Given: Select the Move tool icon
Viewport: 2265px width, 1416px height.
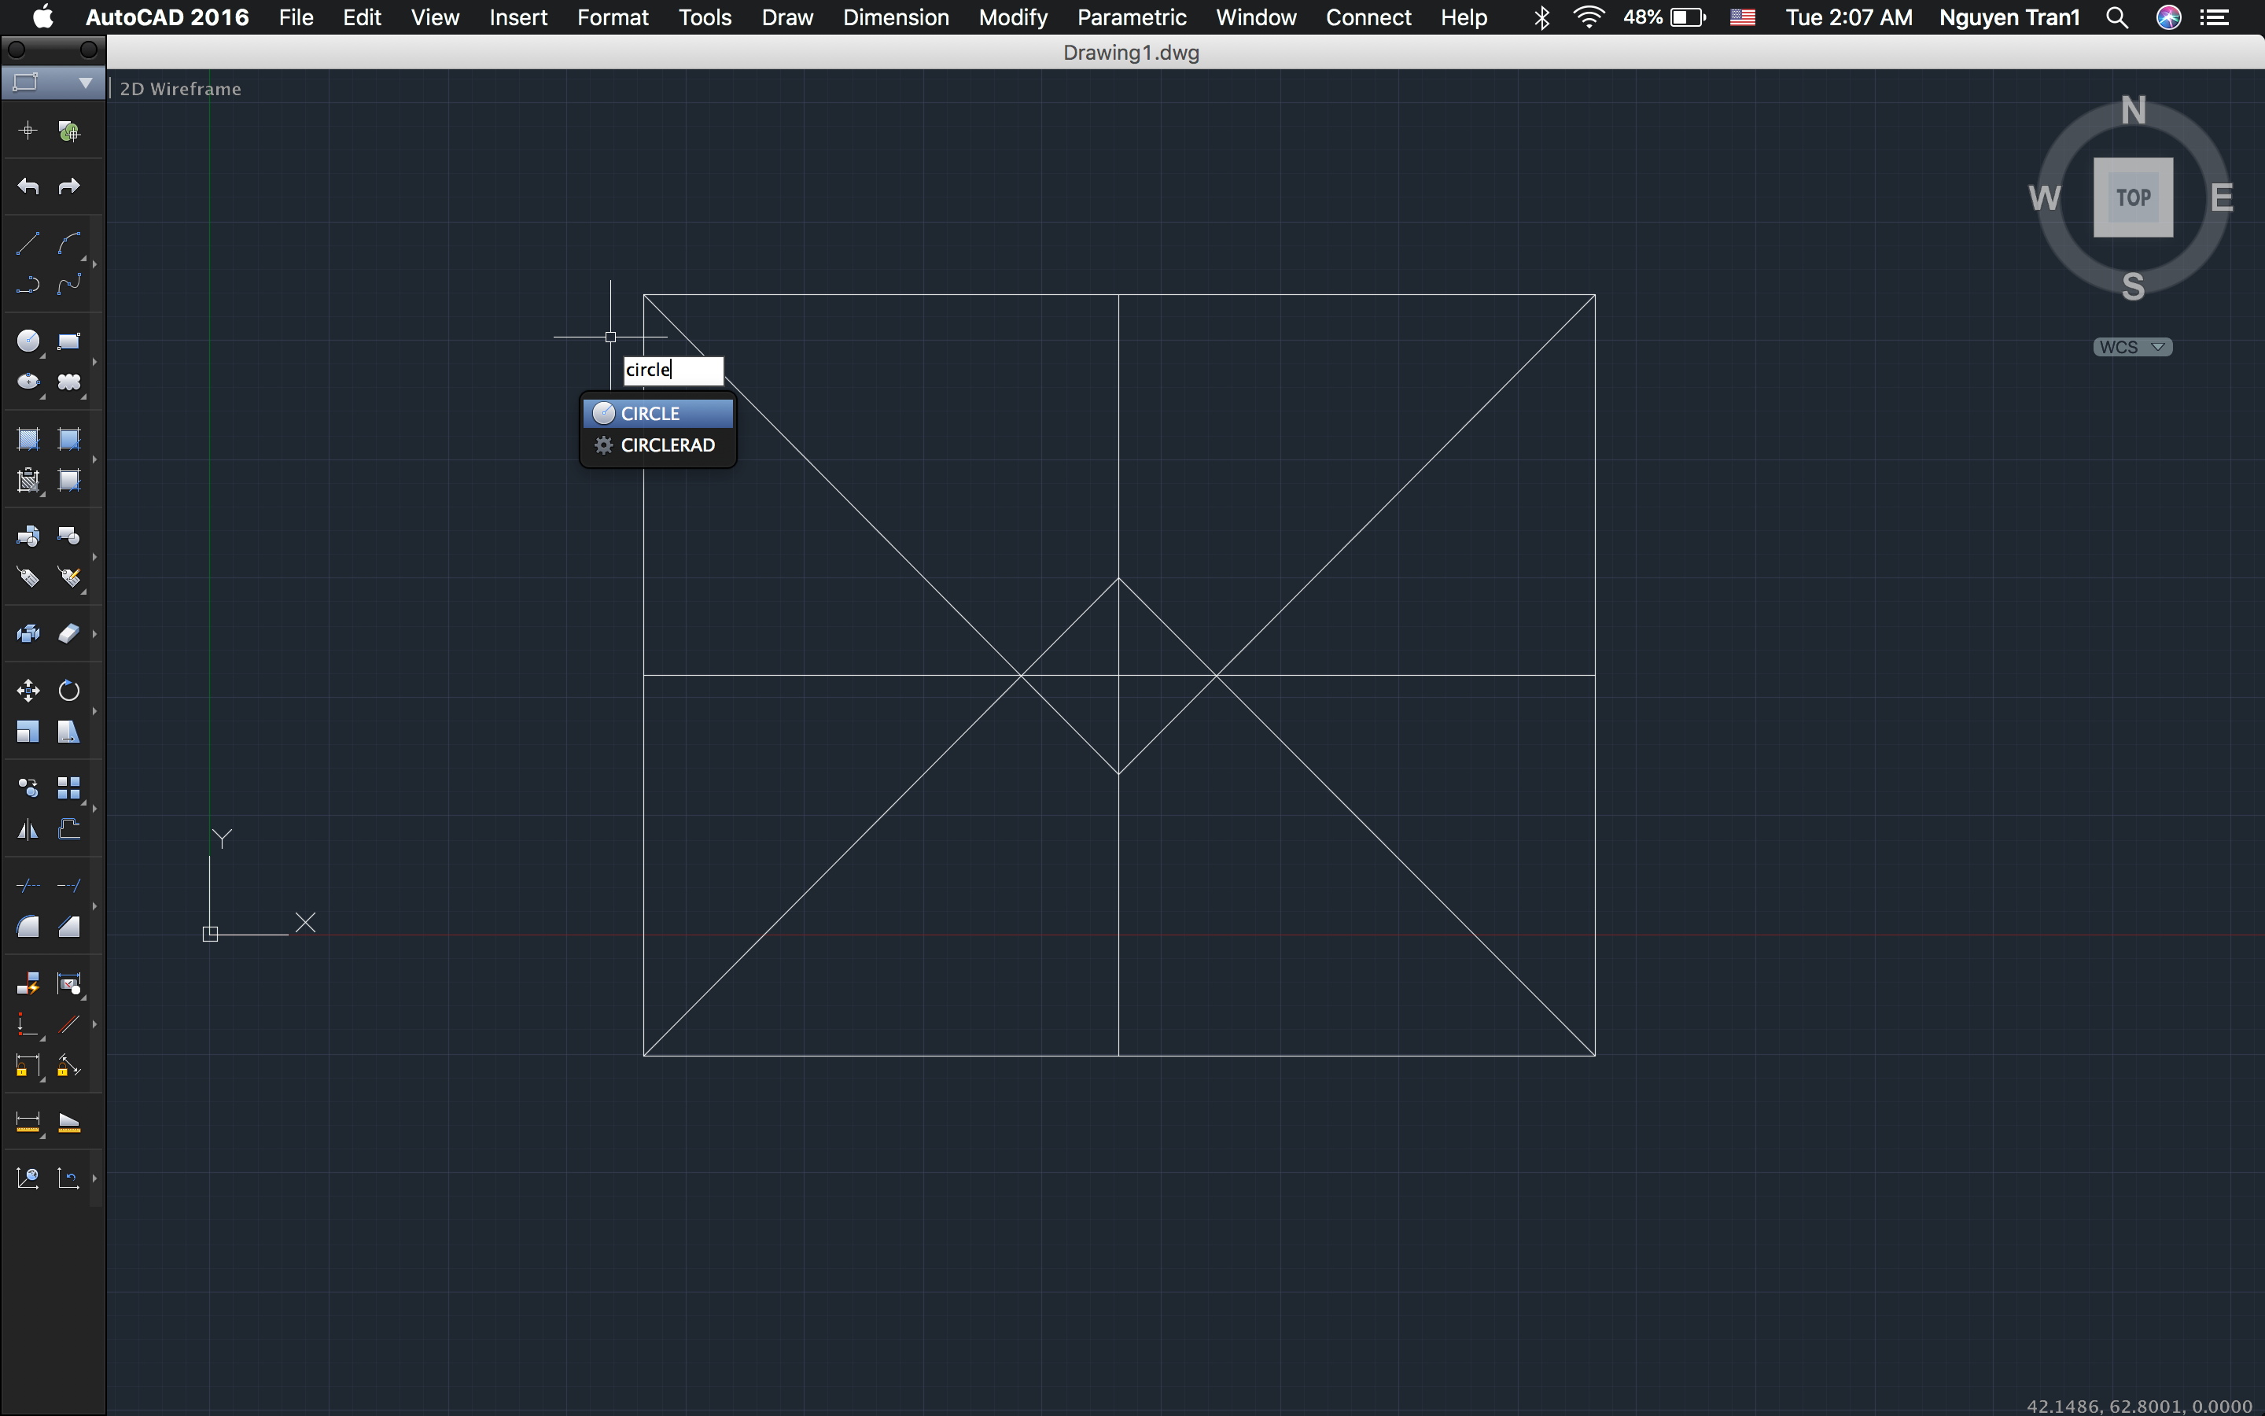Looking at the screenshot, I should coord(28,691).
